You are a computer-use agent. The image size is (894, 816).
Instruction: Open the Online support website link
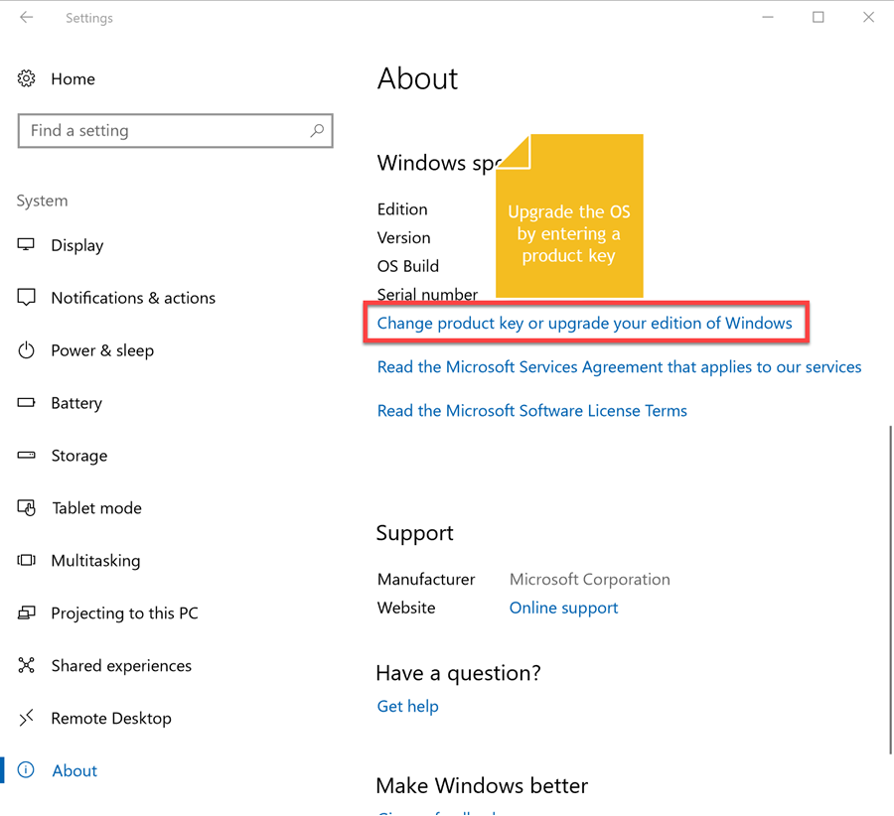pyautogui.click(x=563, y=609)
